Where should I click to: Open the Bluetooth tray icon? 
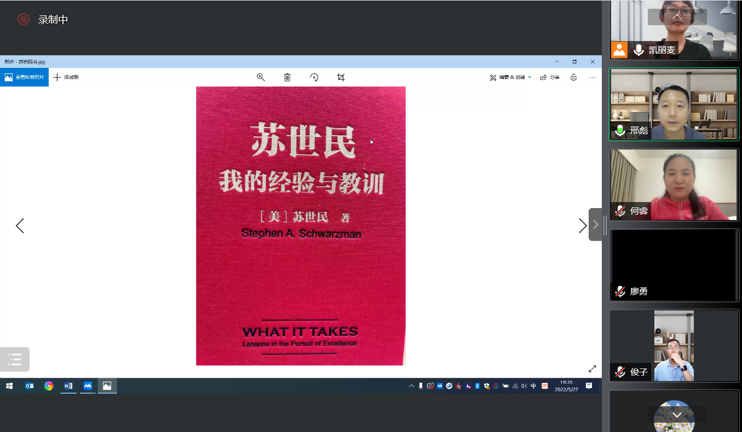(x=477, y=386)
